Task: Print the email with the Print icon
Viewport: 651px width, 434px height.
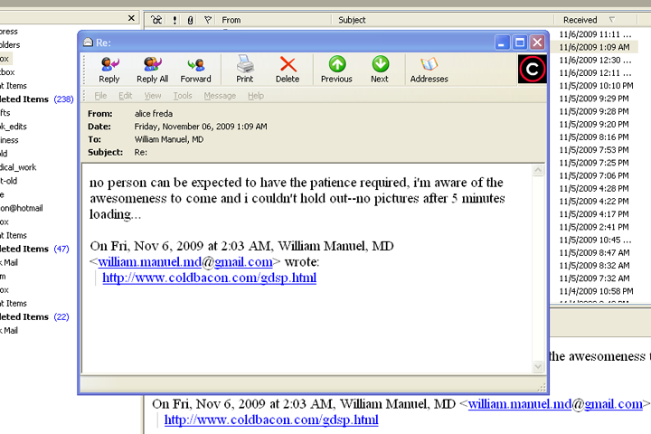Action: (x=245, y=70)
